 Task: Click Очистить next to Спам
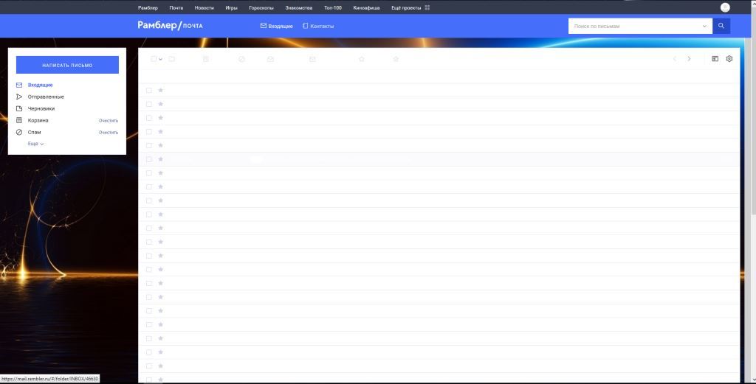pos(109,133)
